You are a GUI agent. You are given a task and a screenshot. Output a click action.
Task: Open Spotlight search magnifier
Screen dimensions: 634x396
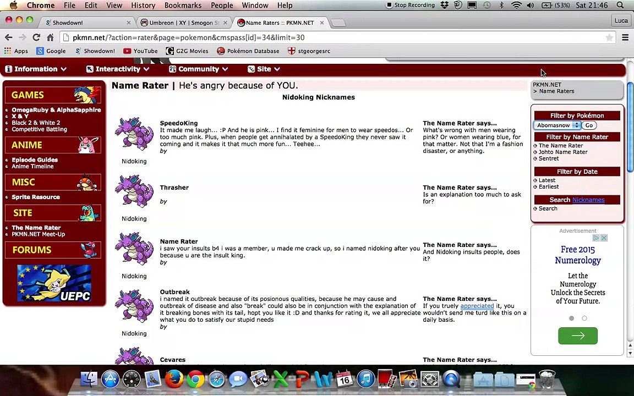tap(620, 5)
